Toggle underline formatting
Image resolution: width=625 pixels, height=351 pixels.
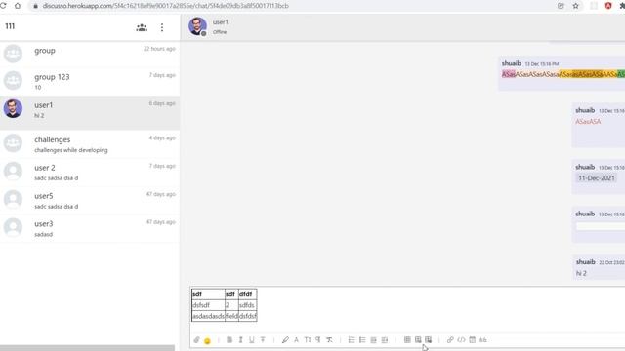click(252, 340)
